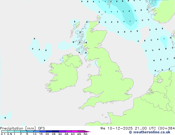Click the '0.1' legend scale label
The width and height of the screenshot is (175, 135).
click(x=3, y=134)
